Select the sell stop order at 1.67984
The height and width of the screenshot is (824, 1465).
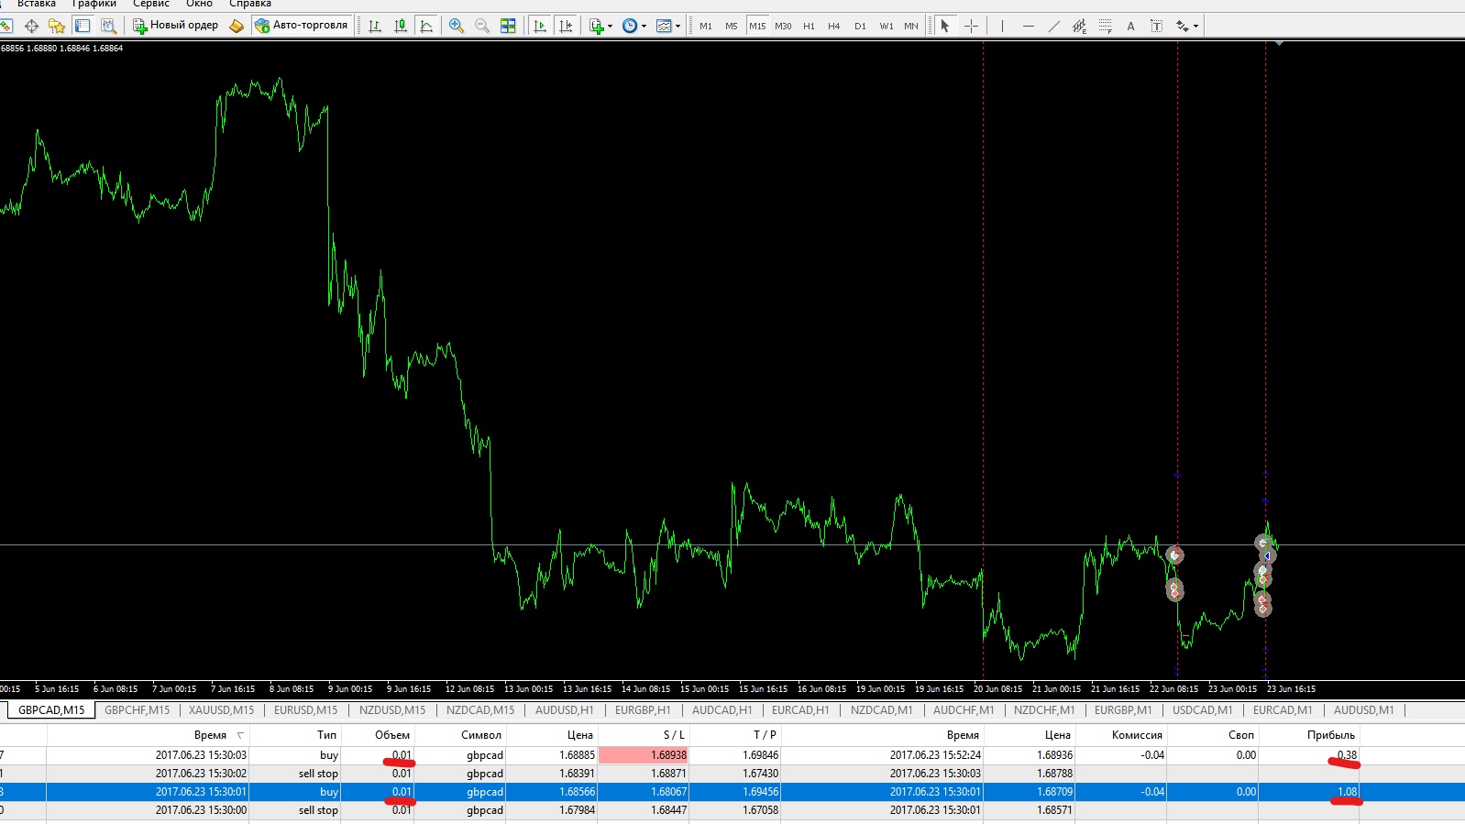pyautogui.click(x=678, y=810)
